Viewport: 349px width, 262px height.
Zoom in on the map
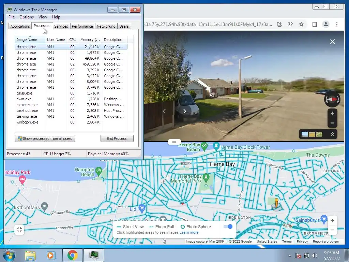(x=332, y=221)
